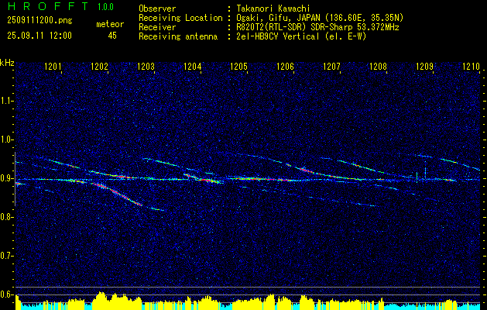Image resolution: width=487 pixels, height=310 pixels.
Task: Click the Receiving Location field label
Action: [x=180, y=18]
